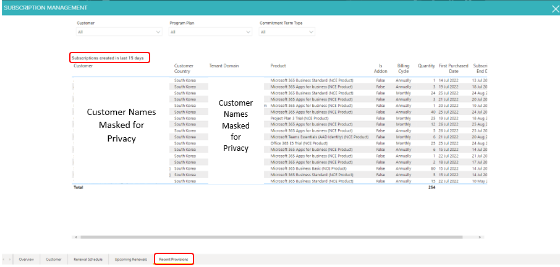The image size is (560, 267).
Task: Click the Office 365 E5 Trial product cell
Action: tap(299, 143)
